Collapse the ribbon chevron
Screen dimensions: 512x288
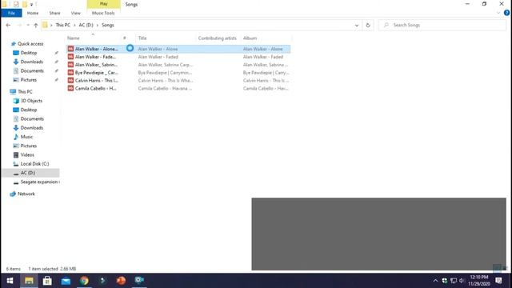498,13
